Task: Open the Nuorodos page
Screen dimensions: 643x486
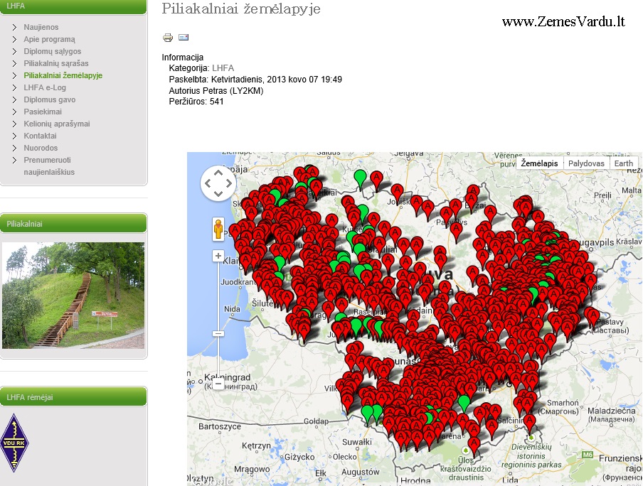Action: click(x=41, y=148)
